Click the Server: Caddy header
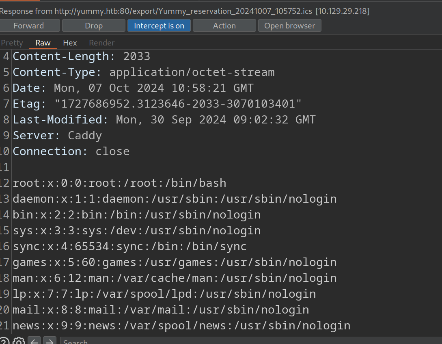This screenshot has height=344, width=442. 57,136
